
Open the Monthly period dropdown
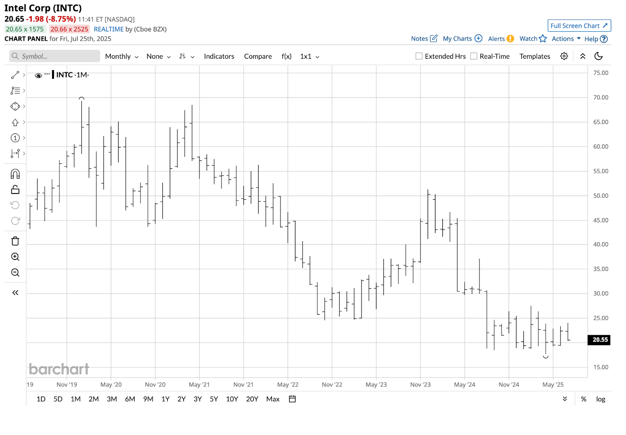tap(122, 56)
